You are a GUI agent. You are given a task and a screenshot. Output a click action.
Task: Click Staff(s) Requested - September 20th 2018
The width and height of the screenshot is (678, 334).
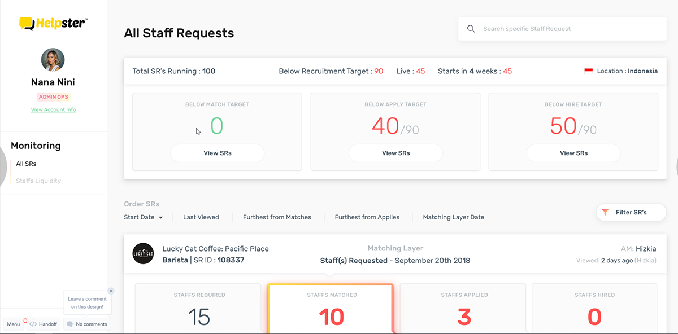[395, 261]
